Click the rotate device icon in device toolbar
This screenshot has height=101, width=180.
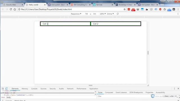[x=118, y=14]
